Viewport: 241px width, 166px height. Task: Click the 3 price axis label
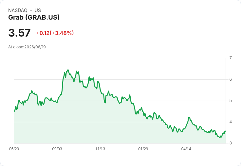point(231,143)
